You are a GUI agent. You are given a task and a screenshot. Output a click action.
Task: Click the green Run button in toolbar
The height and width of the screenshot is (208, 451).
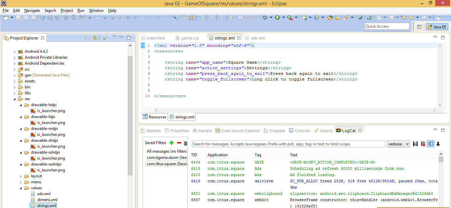[277, 17]
